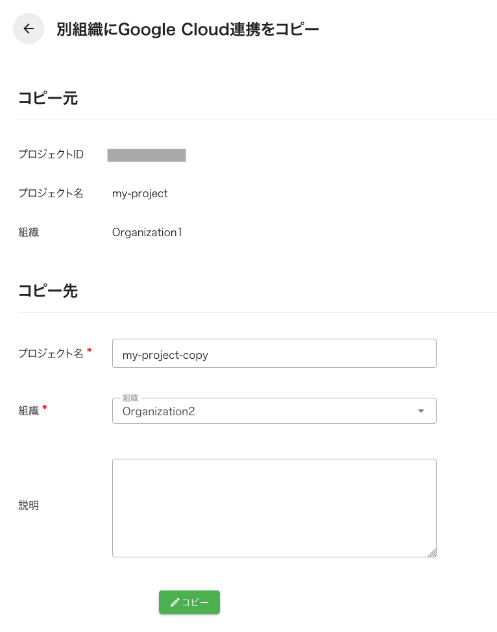497x632 pixels.
Task: Select the masked プロジェクトID value area
Action: tap(146, 155)
